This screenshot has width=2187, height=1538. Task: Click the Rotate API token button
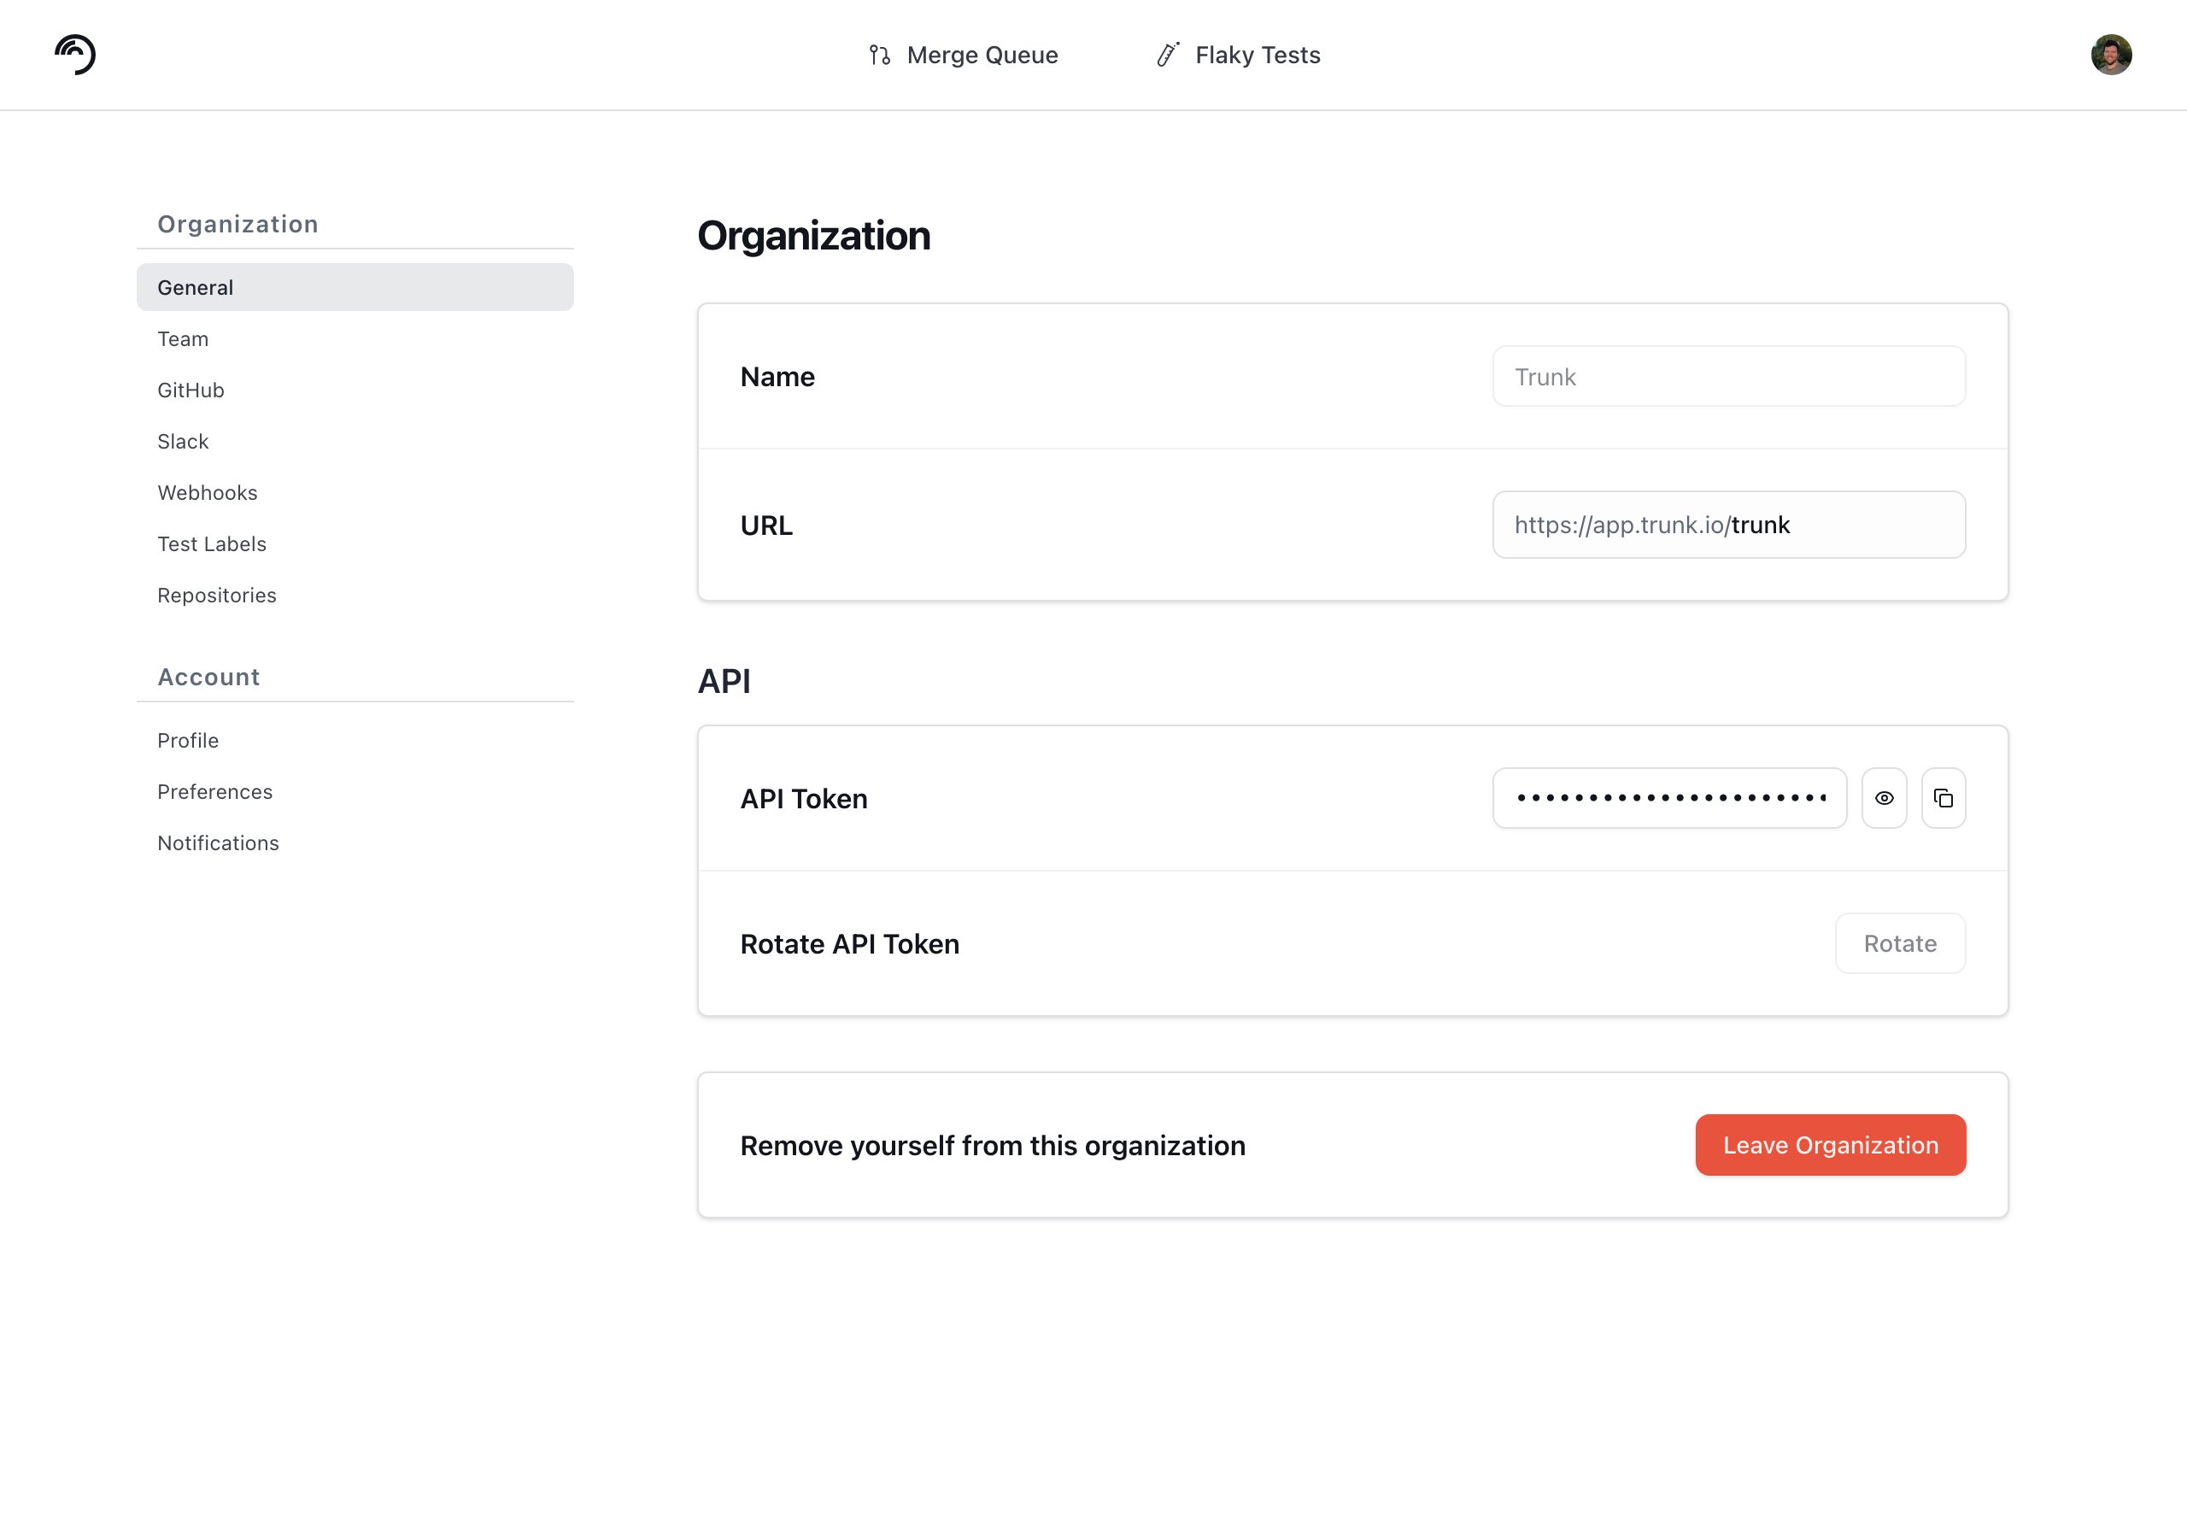1900,943
